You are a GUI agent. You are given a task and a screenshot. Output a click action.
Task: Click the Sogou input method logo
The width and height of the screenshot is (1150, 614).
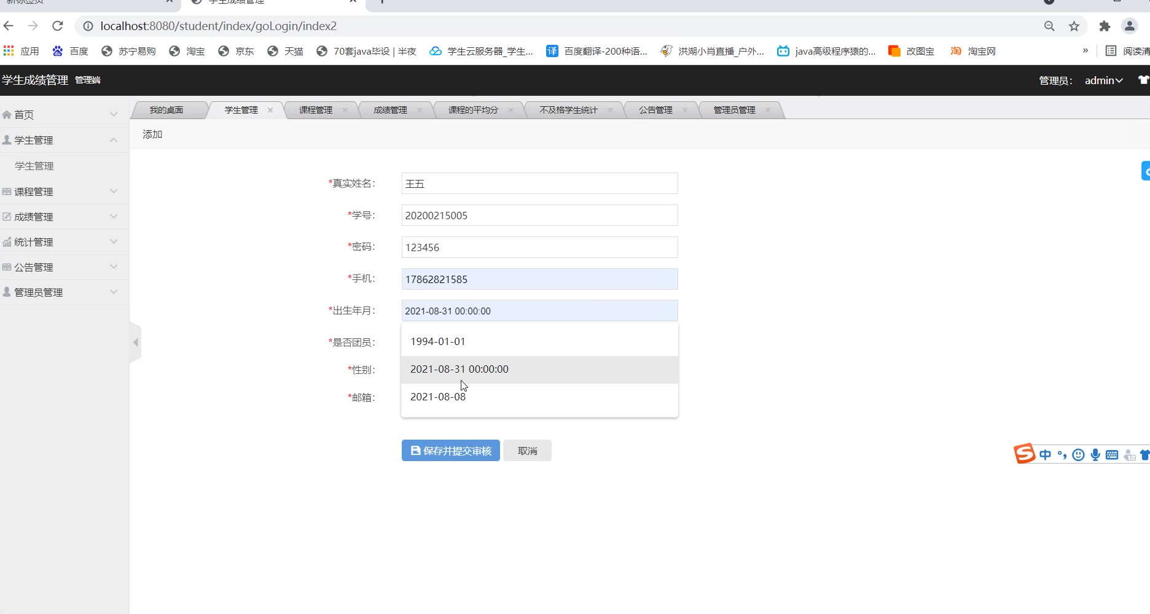(x=1024, y=454)
